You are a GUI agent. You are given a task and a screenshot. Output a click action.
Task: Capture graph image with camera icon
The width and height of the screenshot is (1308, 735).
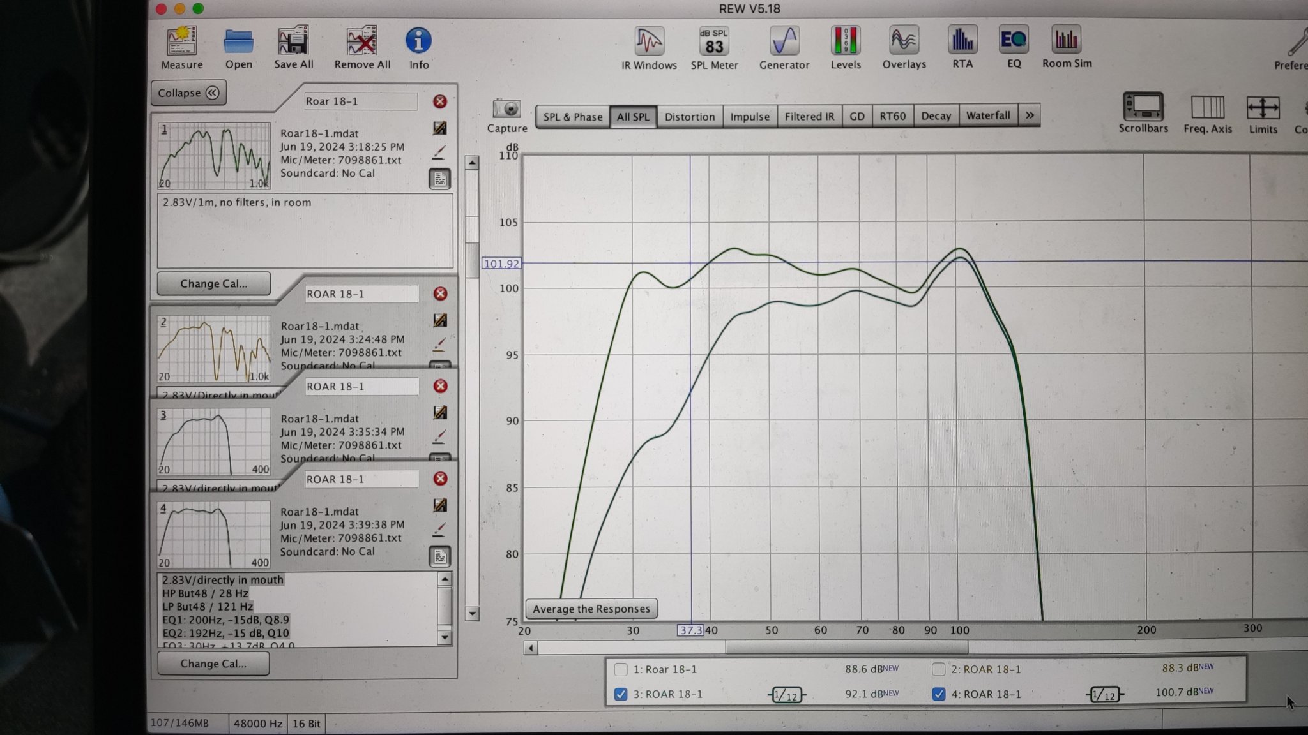click(507, 109)
